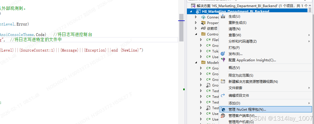
Task: Click the 管理客户端库 globe icon
Action: pyautogui.click(x=223, y=115)
